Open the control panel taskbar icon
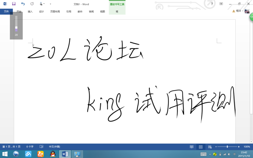The width and height of the screenshot is (253, 158). tap(77, 154)
